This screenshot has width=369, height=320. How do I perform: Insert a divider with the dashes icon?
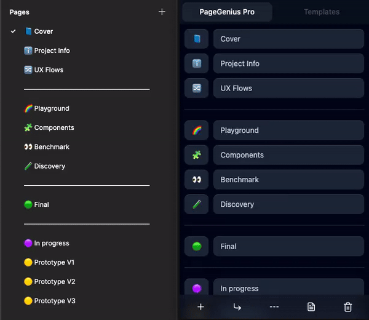click(274, 307)
